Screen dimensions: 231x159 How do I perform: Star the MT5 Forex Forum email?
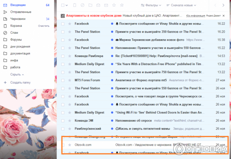tap(70, 80)
